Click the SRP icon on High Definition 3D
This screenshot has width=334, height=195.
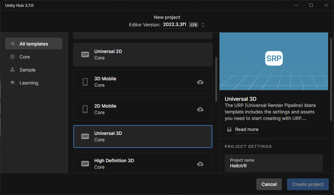click(x=85, y=163)
